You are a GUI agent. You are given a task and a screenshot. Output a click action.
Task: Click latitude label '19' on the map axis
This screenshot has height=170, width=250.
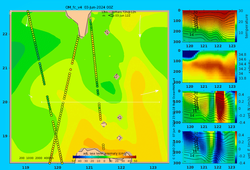point(5,136)
